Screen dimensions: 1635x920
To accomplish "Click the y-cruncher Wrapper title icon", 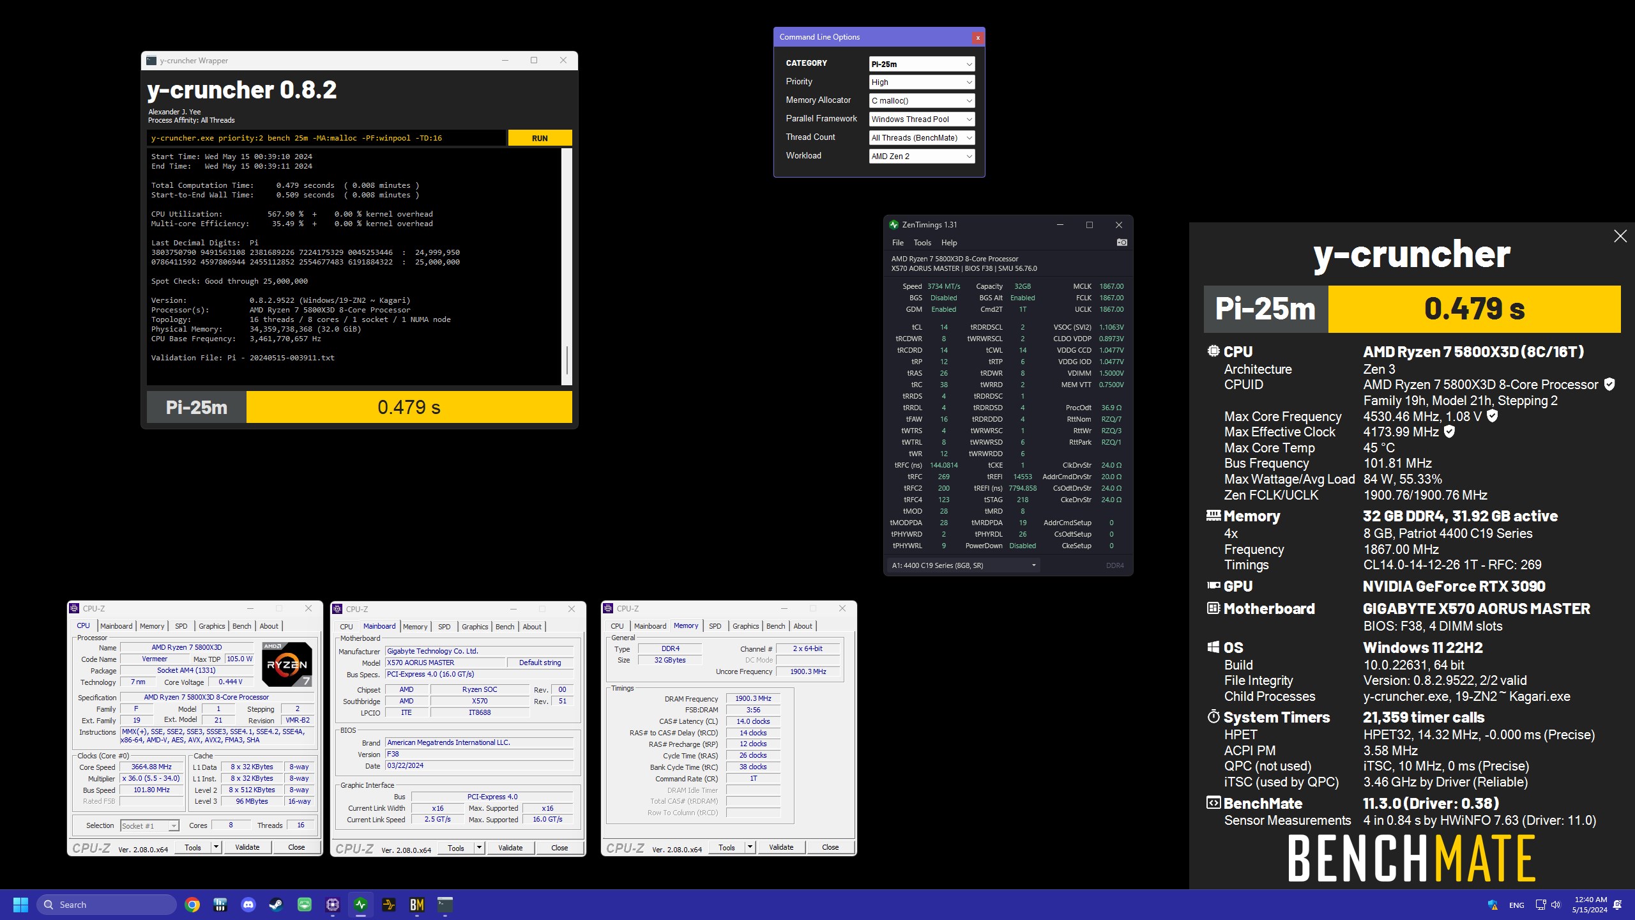I will 151,61.
